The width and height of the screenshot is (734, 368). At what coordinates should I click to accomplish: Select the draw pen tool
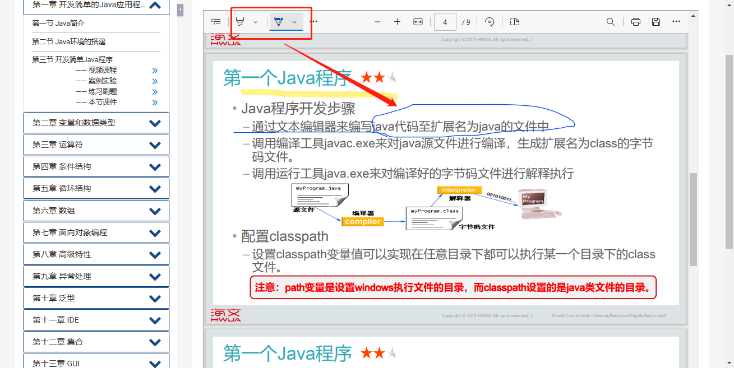pos(278,22)
